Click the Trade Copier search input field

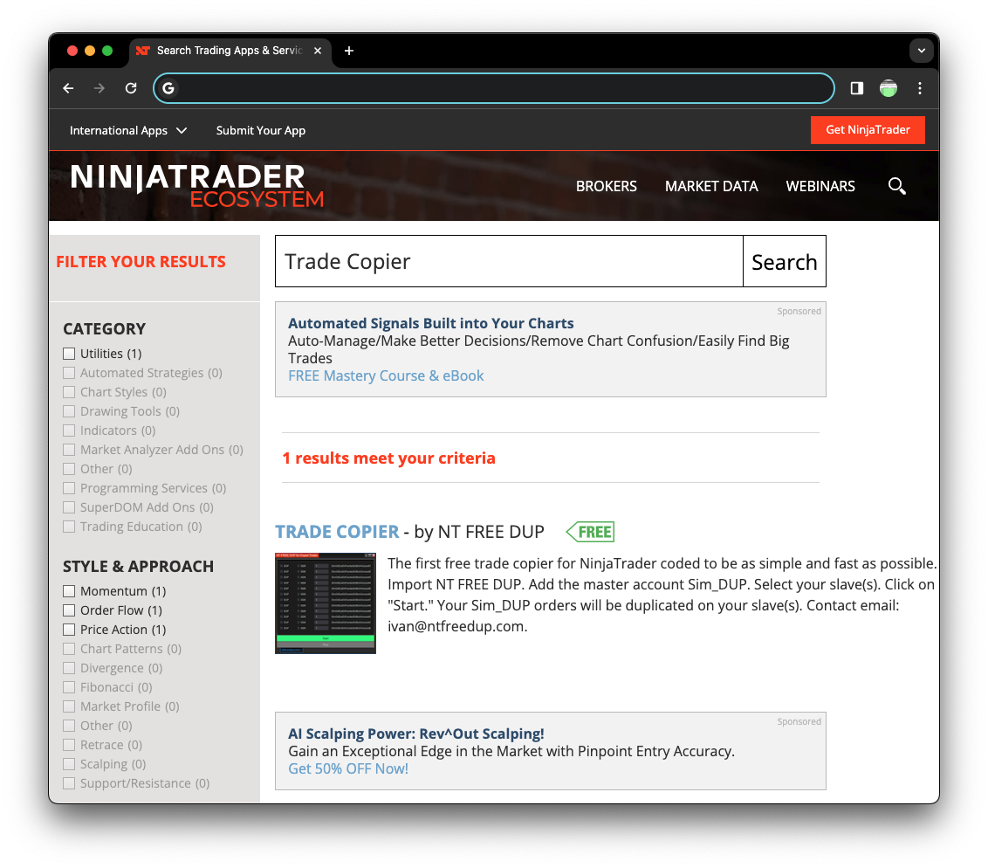(509, 262)
